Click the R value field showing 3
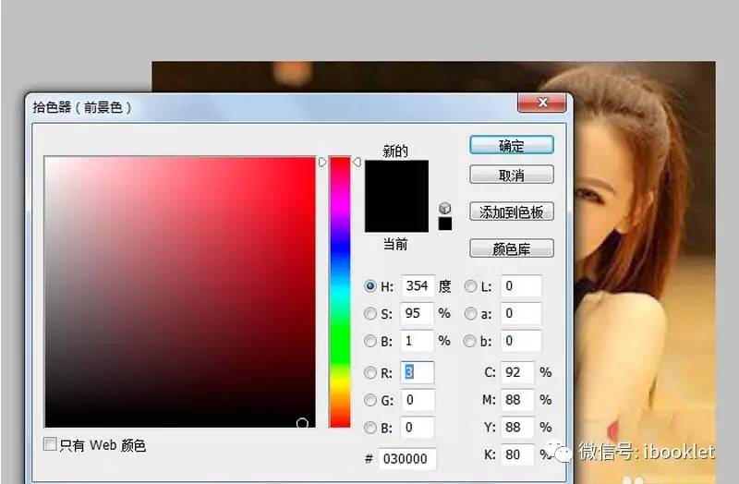Screen dimensions: 739x484 pyautogui.click(x=418, y=372)
